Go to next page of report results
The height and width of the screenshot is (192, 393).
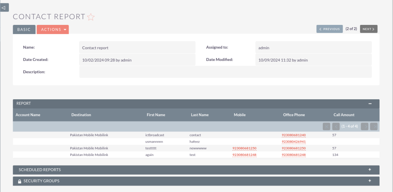365,126
